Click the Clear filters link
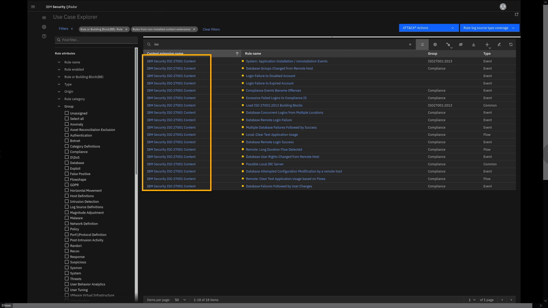Image resolution: width=548 pixels, height=308 pixels. 211,29
